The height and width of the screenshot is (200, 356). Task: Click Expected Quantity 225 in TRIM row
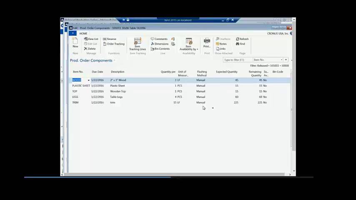tap(236, 102)
